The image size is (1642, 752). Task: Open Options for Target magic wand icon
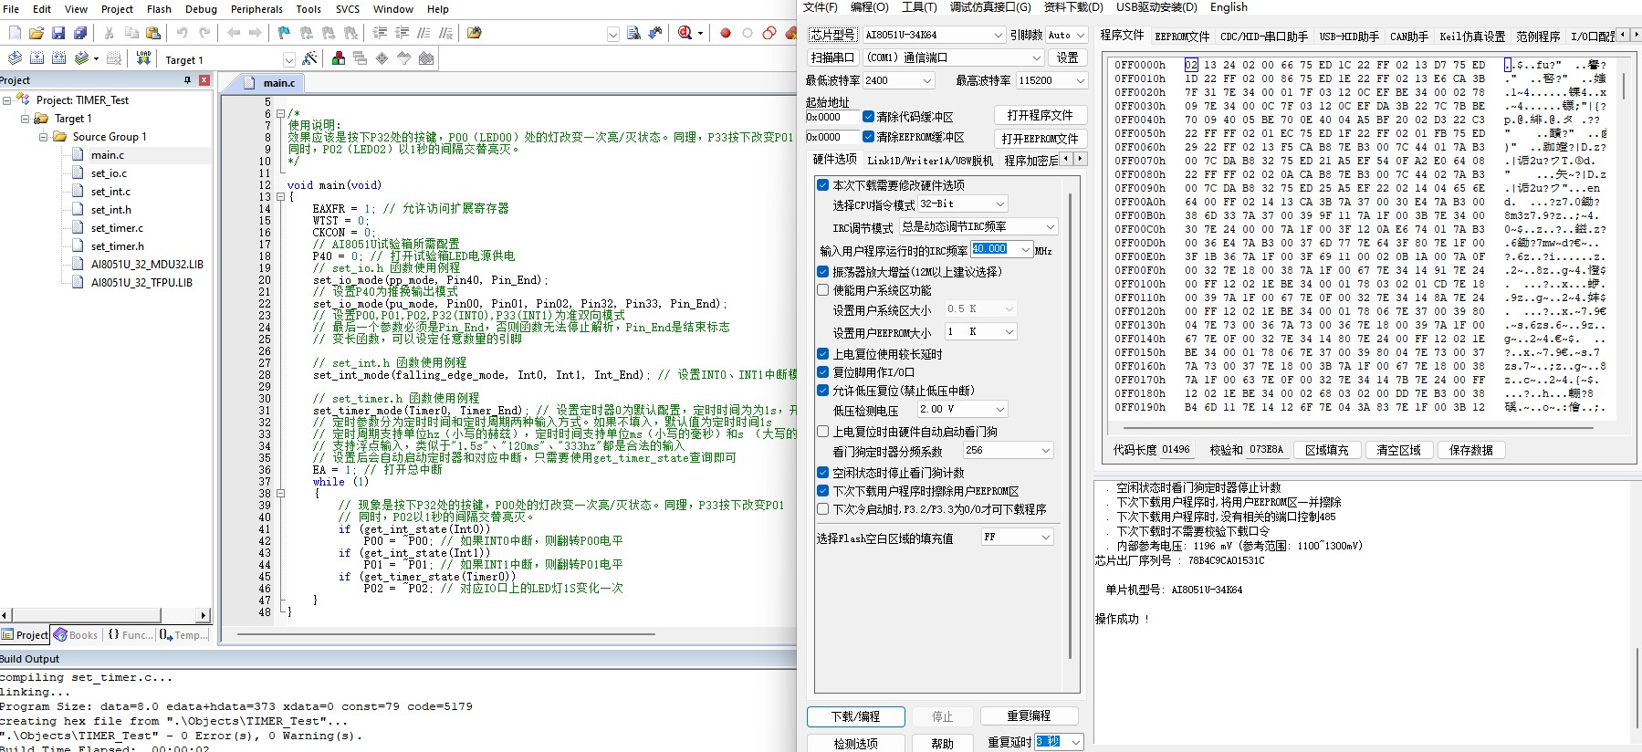pos(309,58)
